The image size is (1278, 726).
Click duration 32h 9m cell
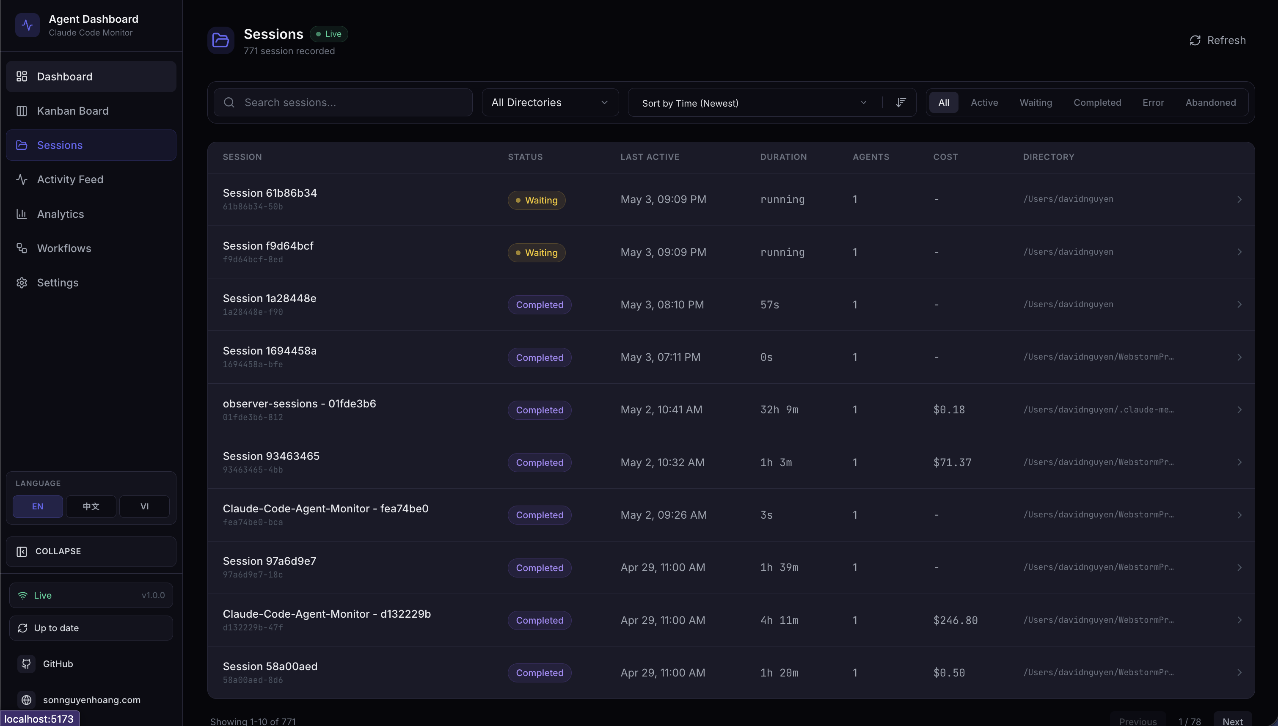point(779,410)
